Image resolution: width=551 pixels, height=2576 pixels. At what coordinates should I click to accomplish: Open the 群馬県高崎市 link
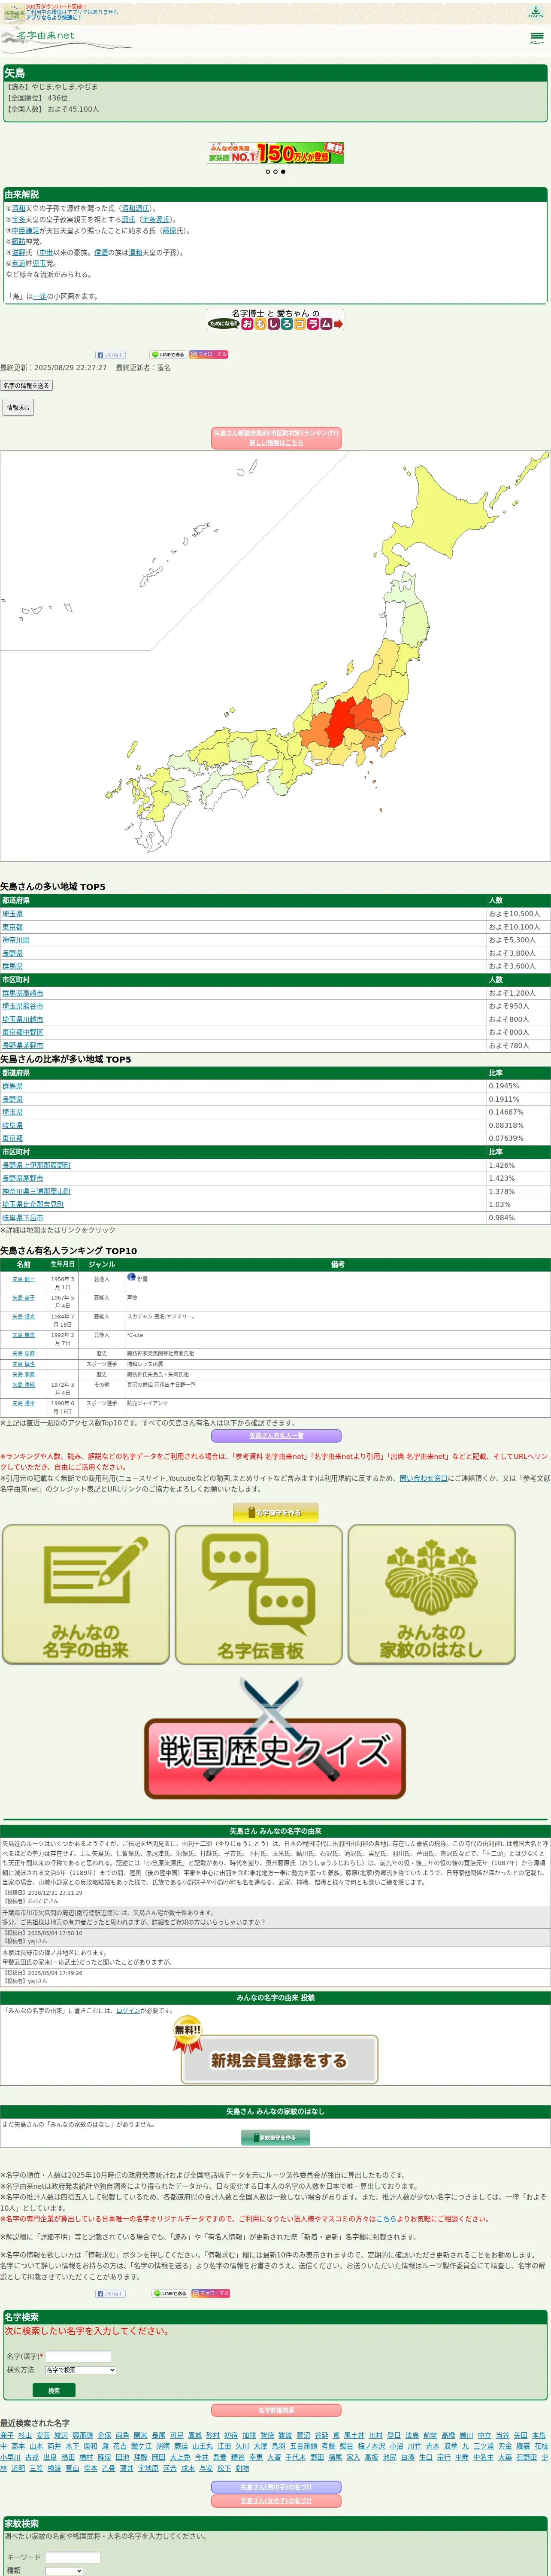click(23, 993)
